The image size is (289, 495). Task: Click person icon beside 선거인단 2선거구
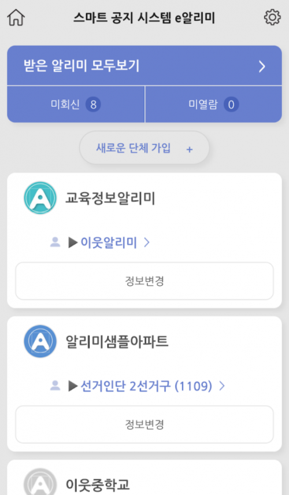tap(55, 386)
